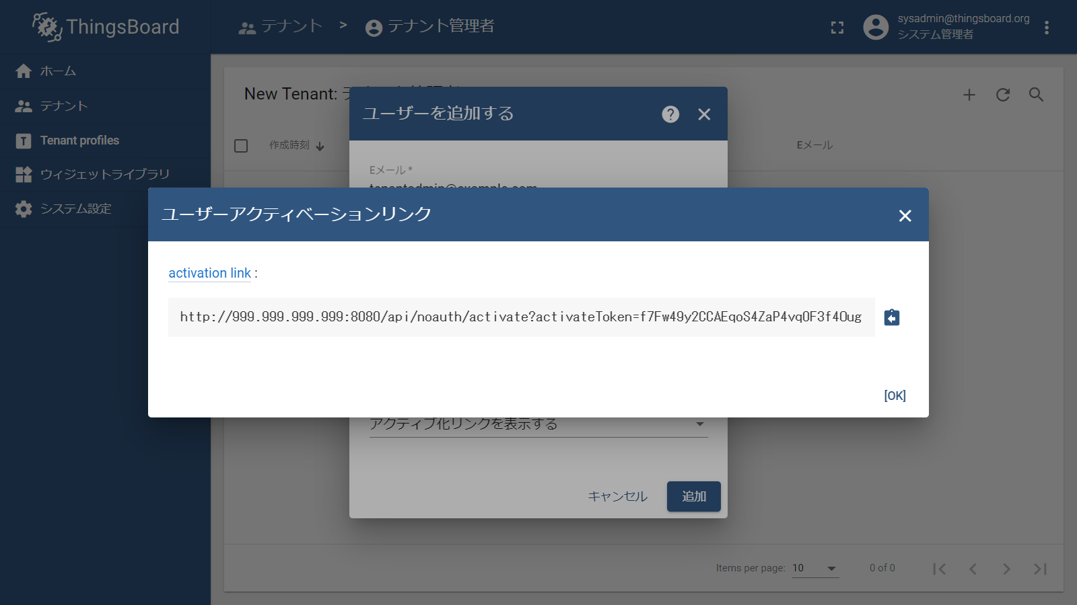
Task: Open システム設定 from the sidebar
Action: tap(73, 208)
